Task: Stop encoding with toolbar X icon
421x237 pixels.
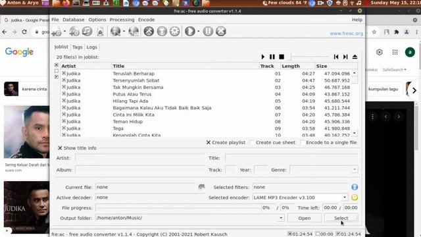Action: [221, 32]
